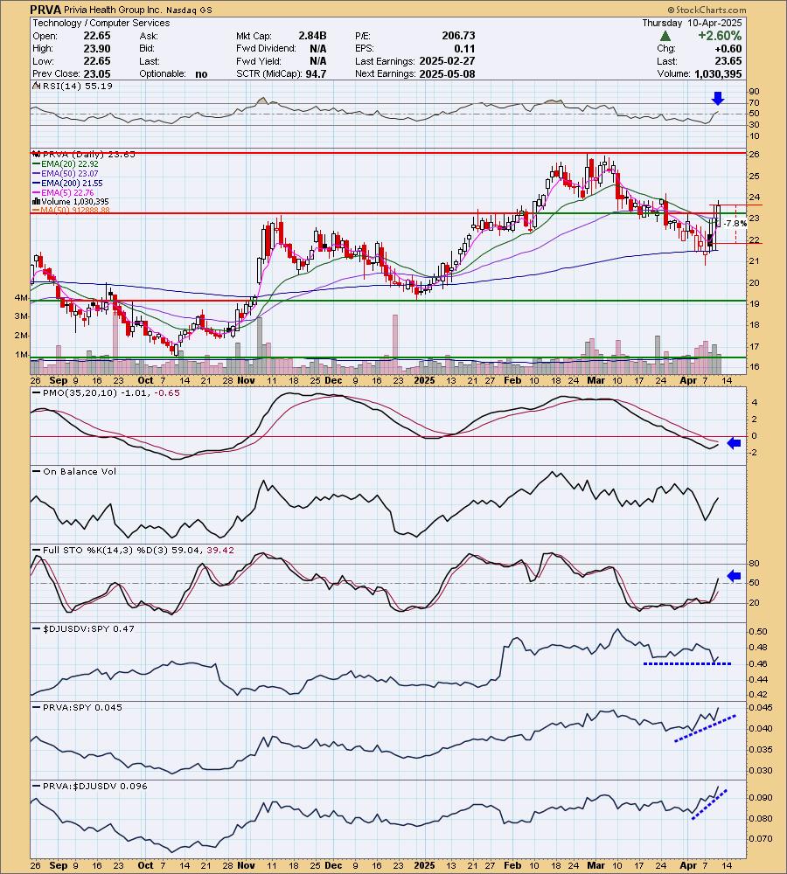
Task: Click the MA(50) volume average legend entry
Action: pyautogui.click(x=72, y=210)
